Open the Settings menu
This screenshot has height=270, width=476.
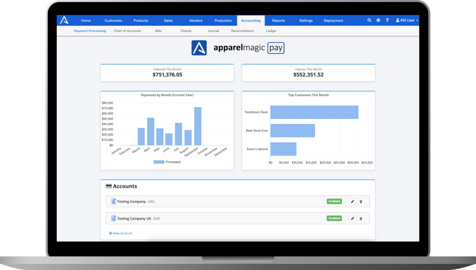click(305, 21)
